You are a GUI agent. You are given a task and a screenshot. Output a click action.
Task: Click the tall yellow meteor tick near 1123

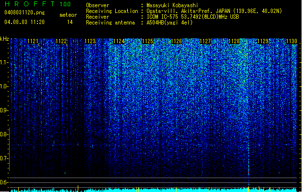click(78, 188)
